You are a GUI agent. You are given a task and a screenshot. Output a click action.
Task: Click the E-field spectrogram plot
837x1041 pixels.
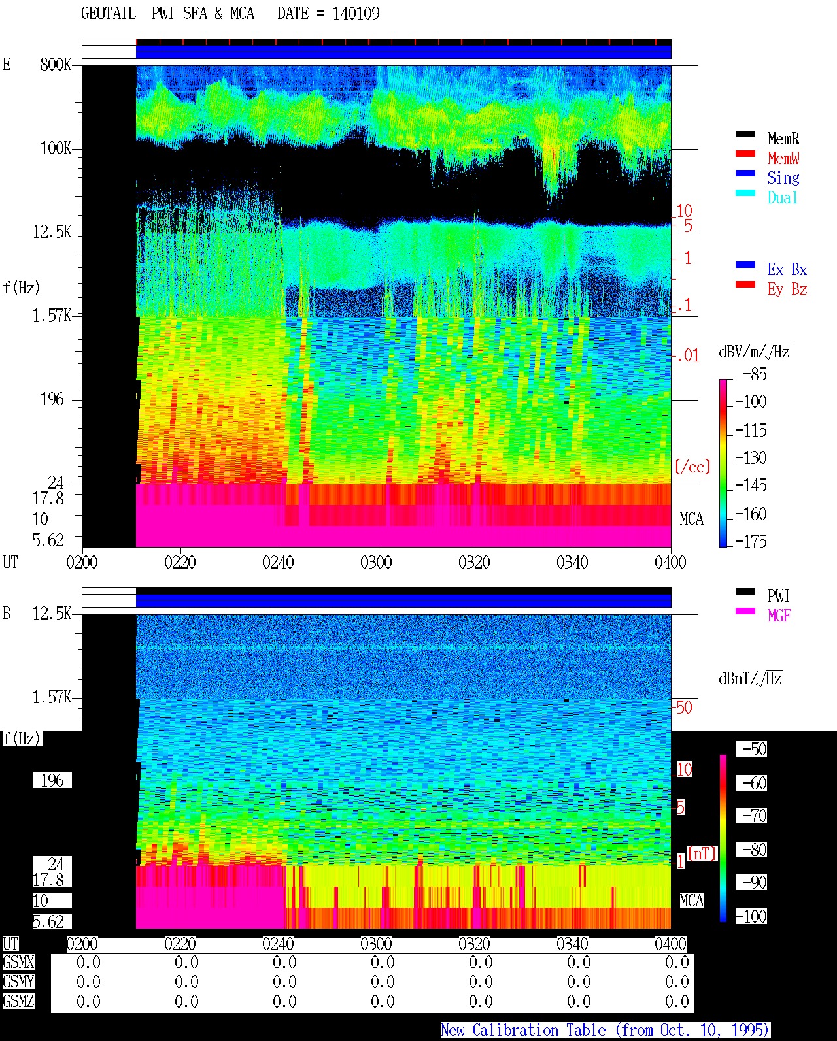(x=377, y=306)
